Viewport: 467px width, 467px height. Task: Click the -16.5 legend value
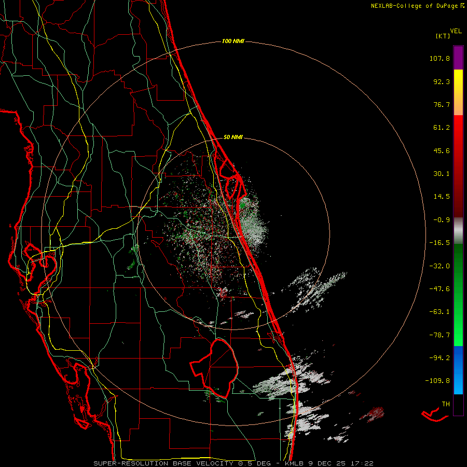tap(439, 243)
